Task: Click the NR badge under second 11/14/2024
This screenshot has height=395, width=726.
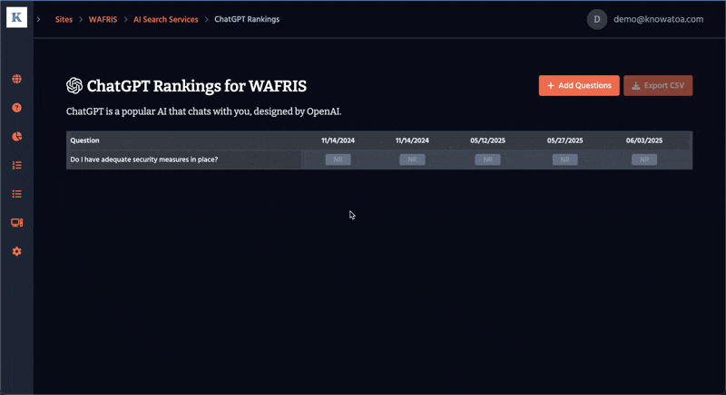Action: (412, 159)
